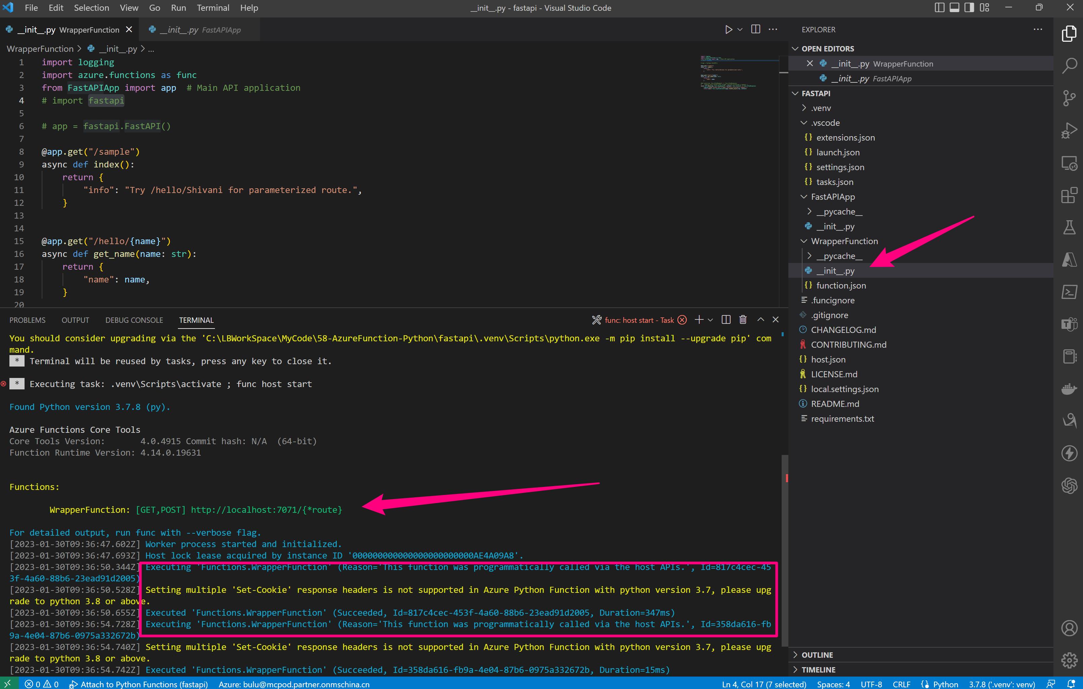
Task: Open the Manage gear menu
Action: pyautogui.click(x=1069, y=660)
